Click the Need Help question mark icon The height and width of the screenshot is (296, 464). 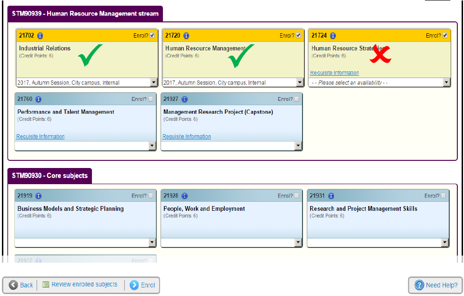tap(419, 285)
